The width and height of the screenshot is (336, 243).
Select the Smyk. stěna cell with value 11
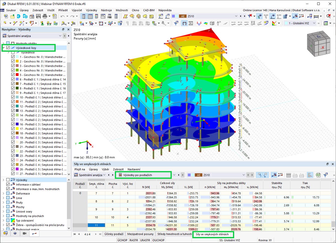pos(96,225)
